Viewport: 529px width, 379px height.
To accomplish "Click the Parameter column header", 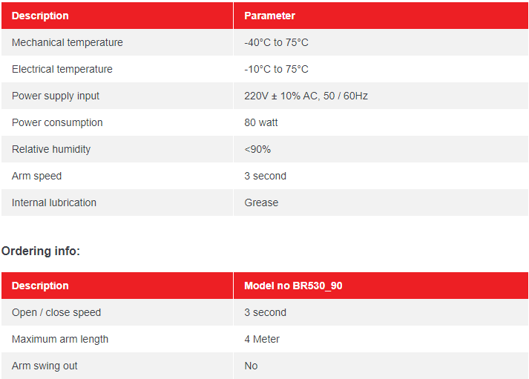I will (x=269, y=16).
